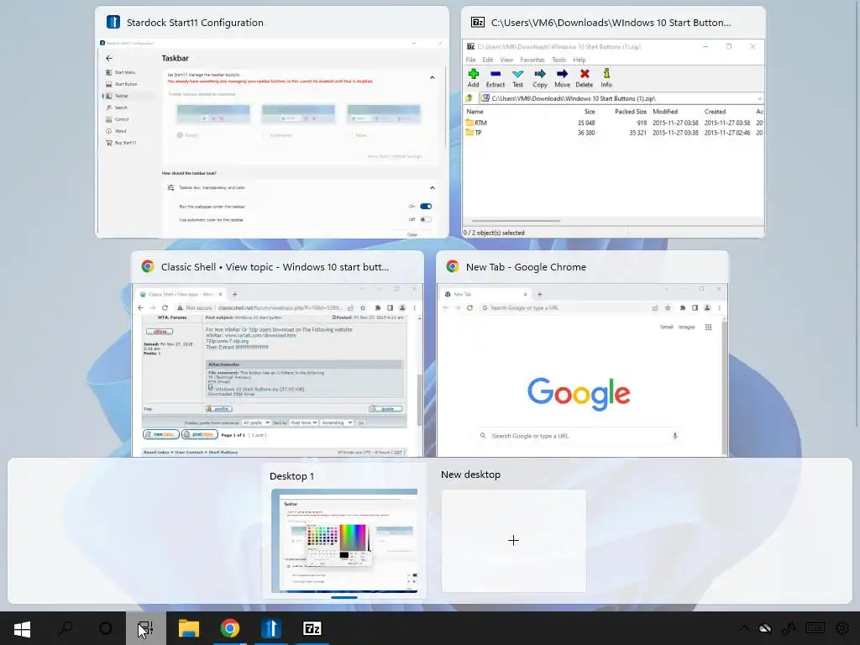Click the 7-Zip icon on the taskbar
The width and height of the screenshot is (860, 645).
pos(312,628)
